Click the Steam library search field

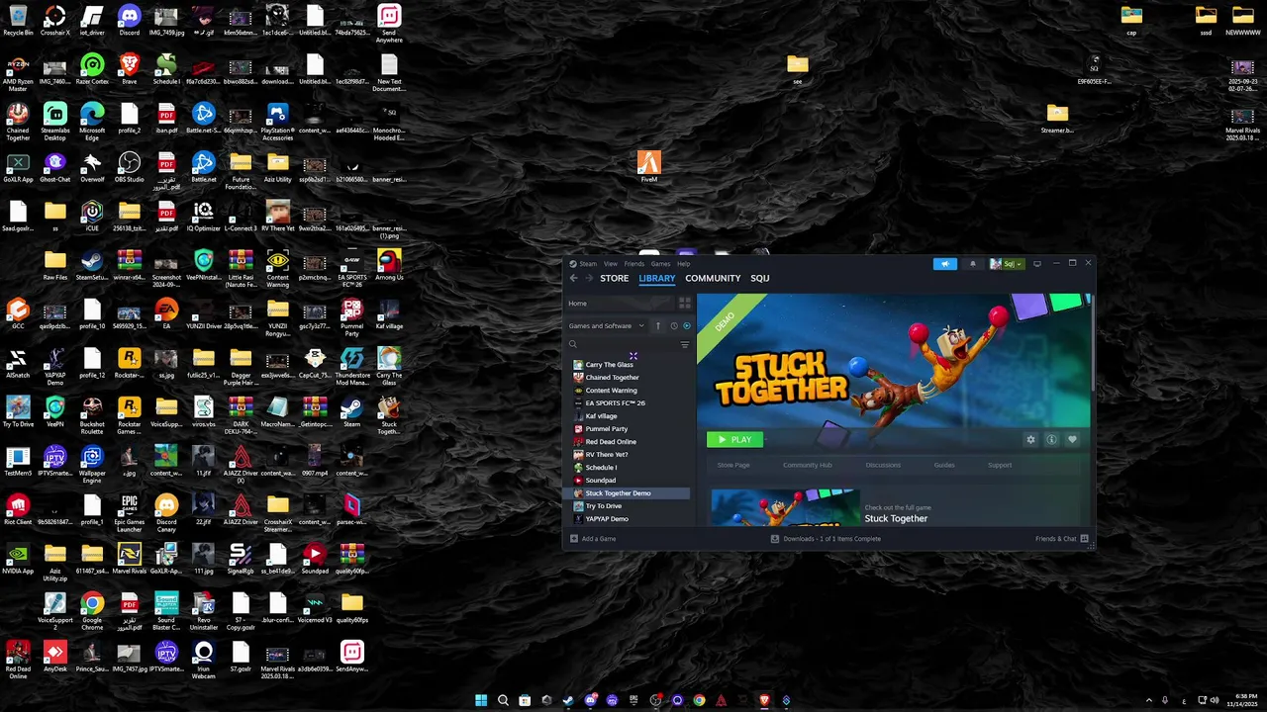[x=623, y=344]
